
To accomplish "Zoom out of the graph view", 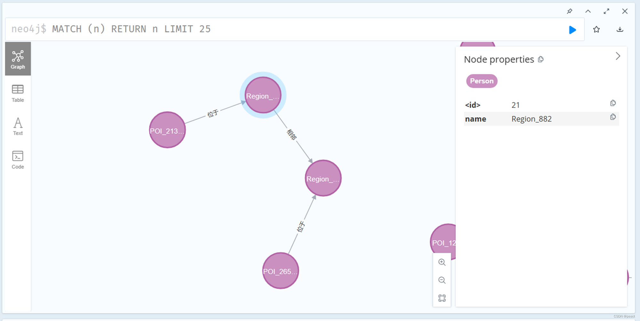I will pos(442,280).
